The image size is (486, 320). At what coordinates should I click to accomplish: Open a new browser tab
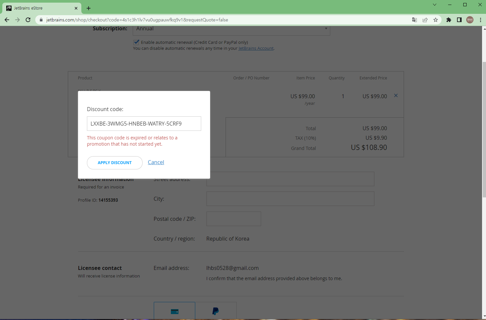tap(89, 8)
